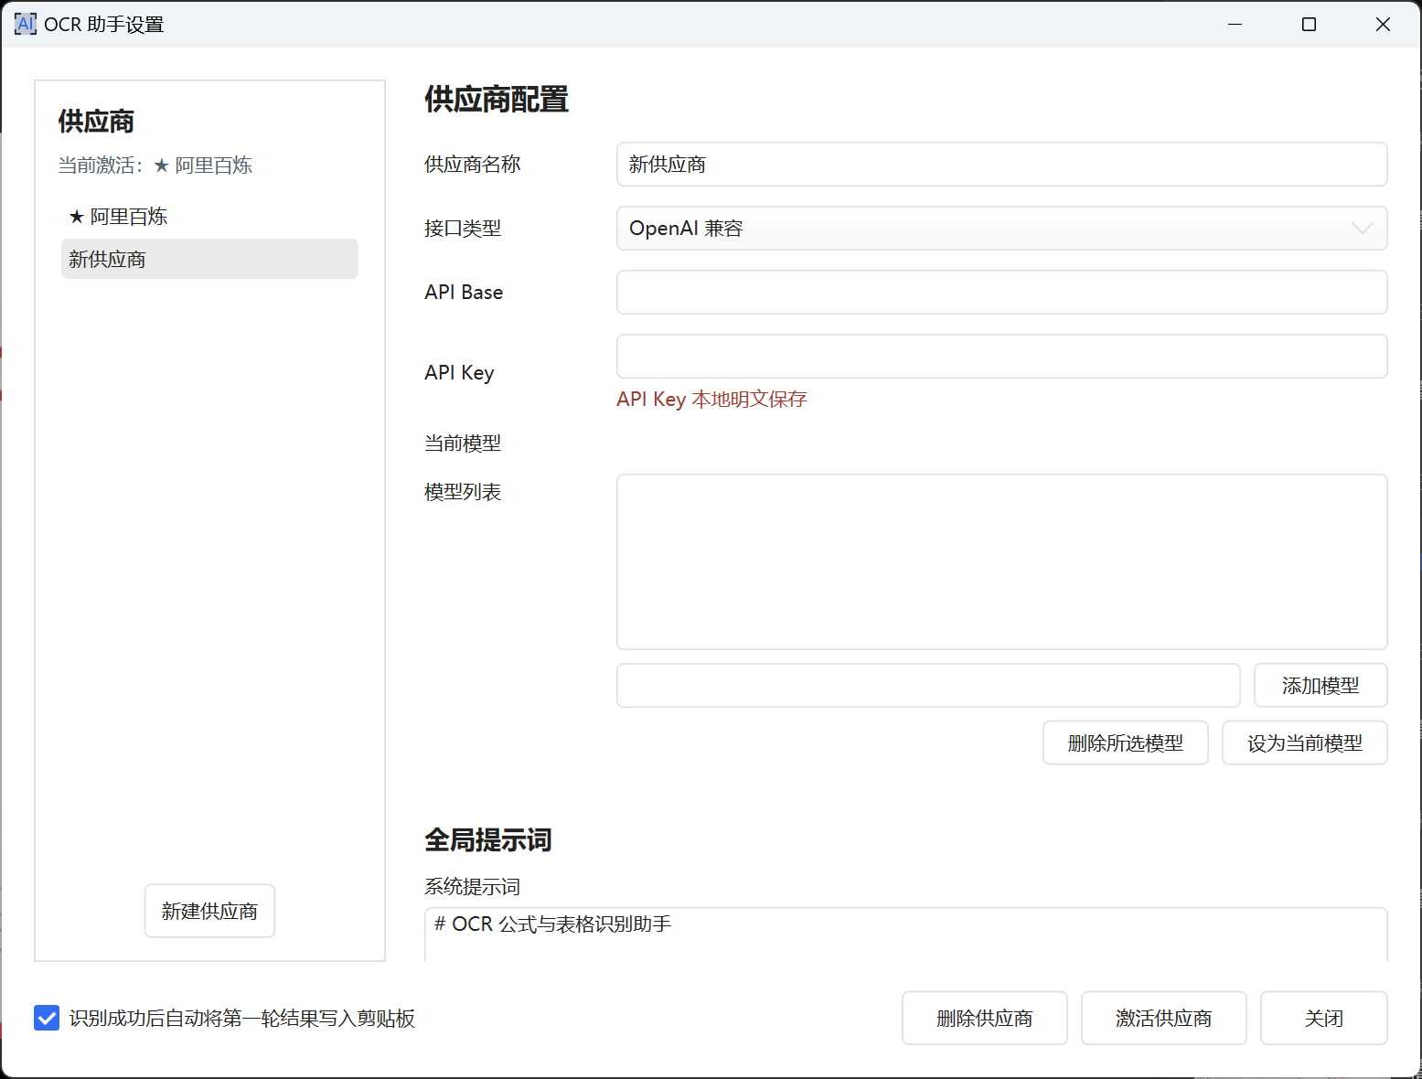Image resolution: width=1422 pixels, height=1079 pixels.
Task: Click the 供应商名称 input field
Action: [1002, 165]
